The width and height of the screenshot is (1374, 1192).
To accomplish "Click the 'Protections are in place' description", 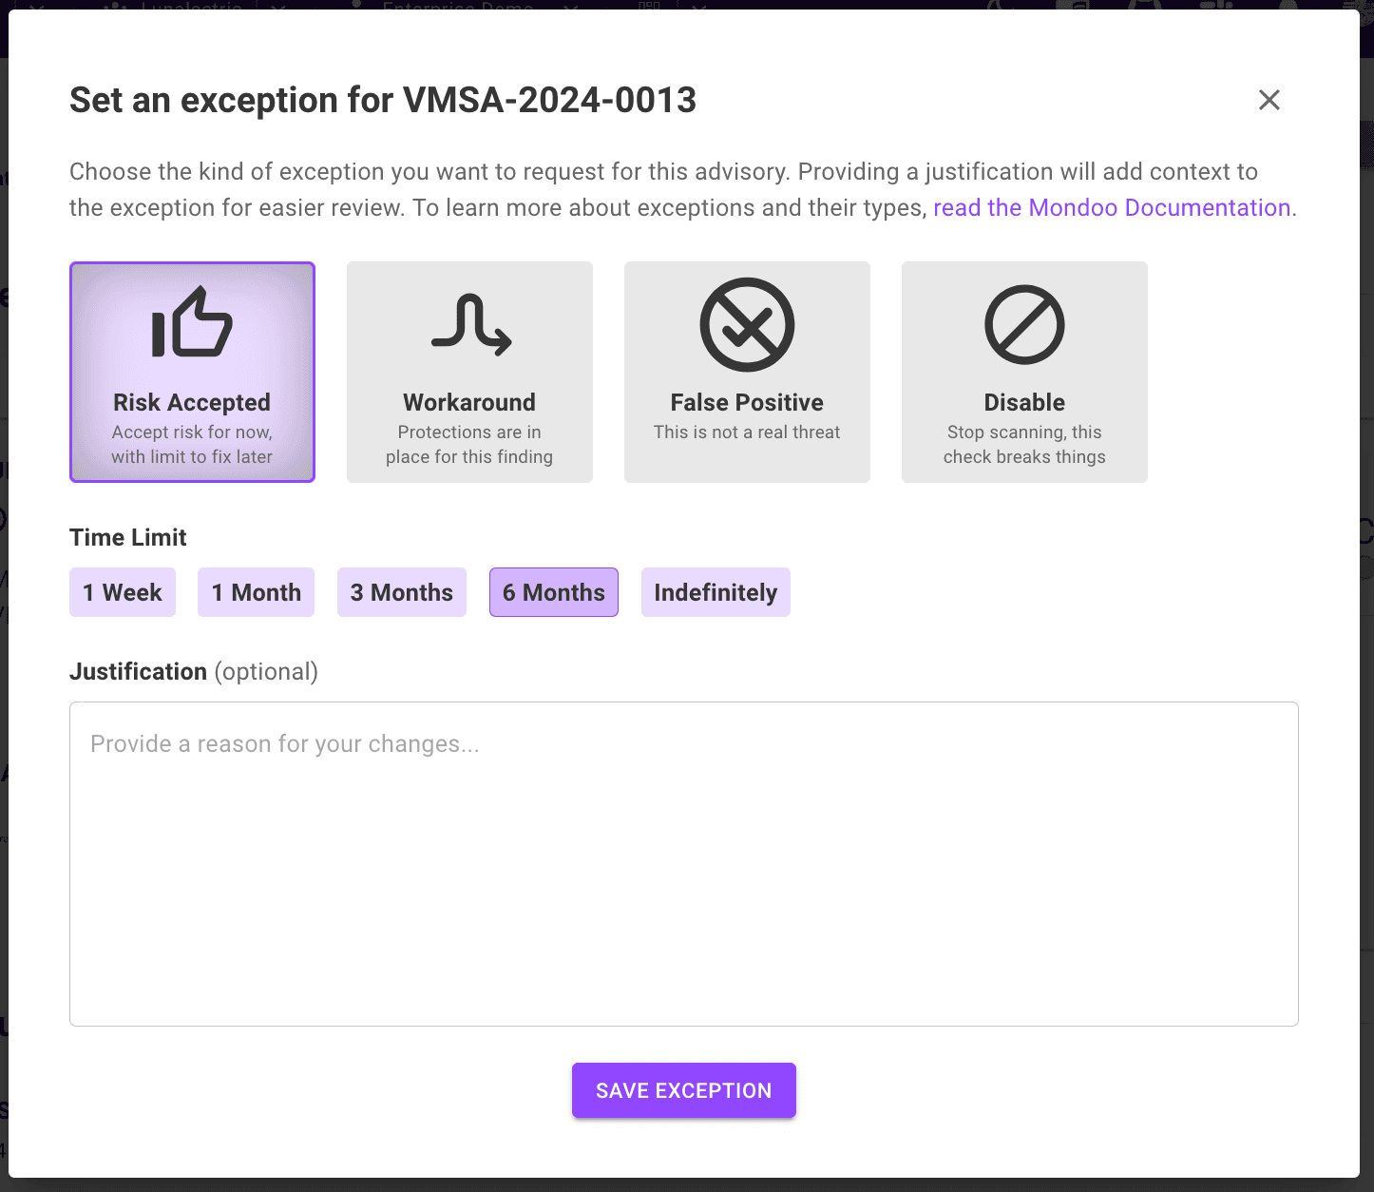I will tap(469, 445).
